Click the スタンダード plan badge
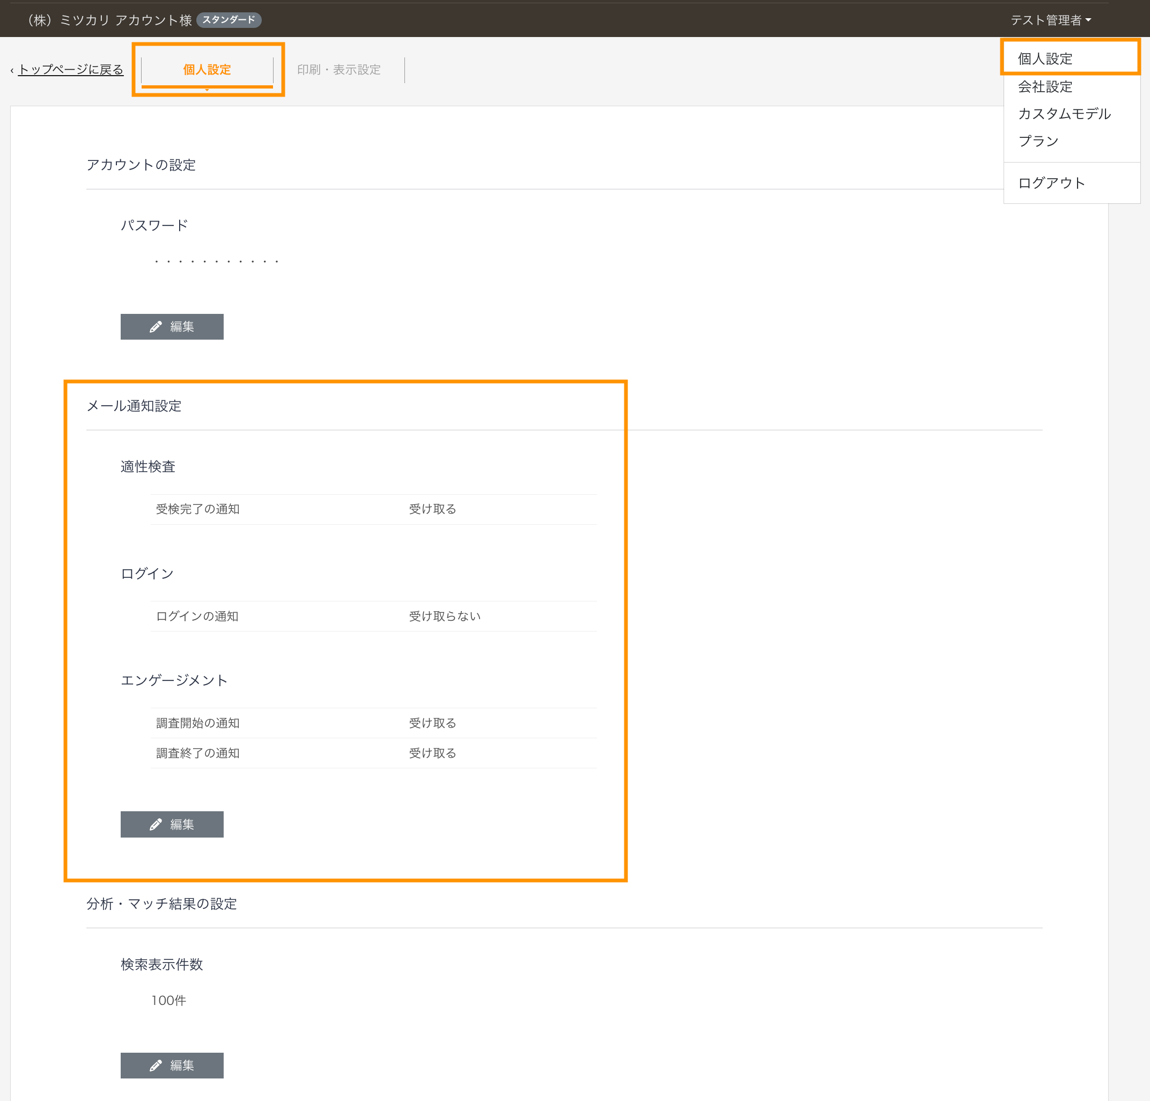This screenshot has width=1150, height=1101. (229, 20)
